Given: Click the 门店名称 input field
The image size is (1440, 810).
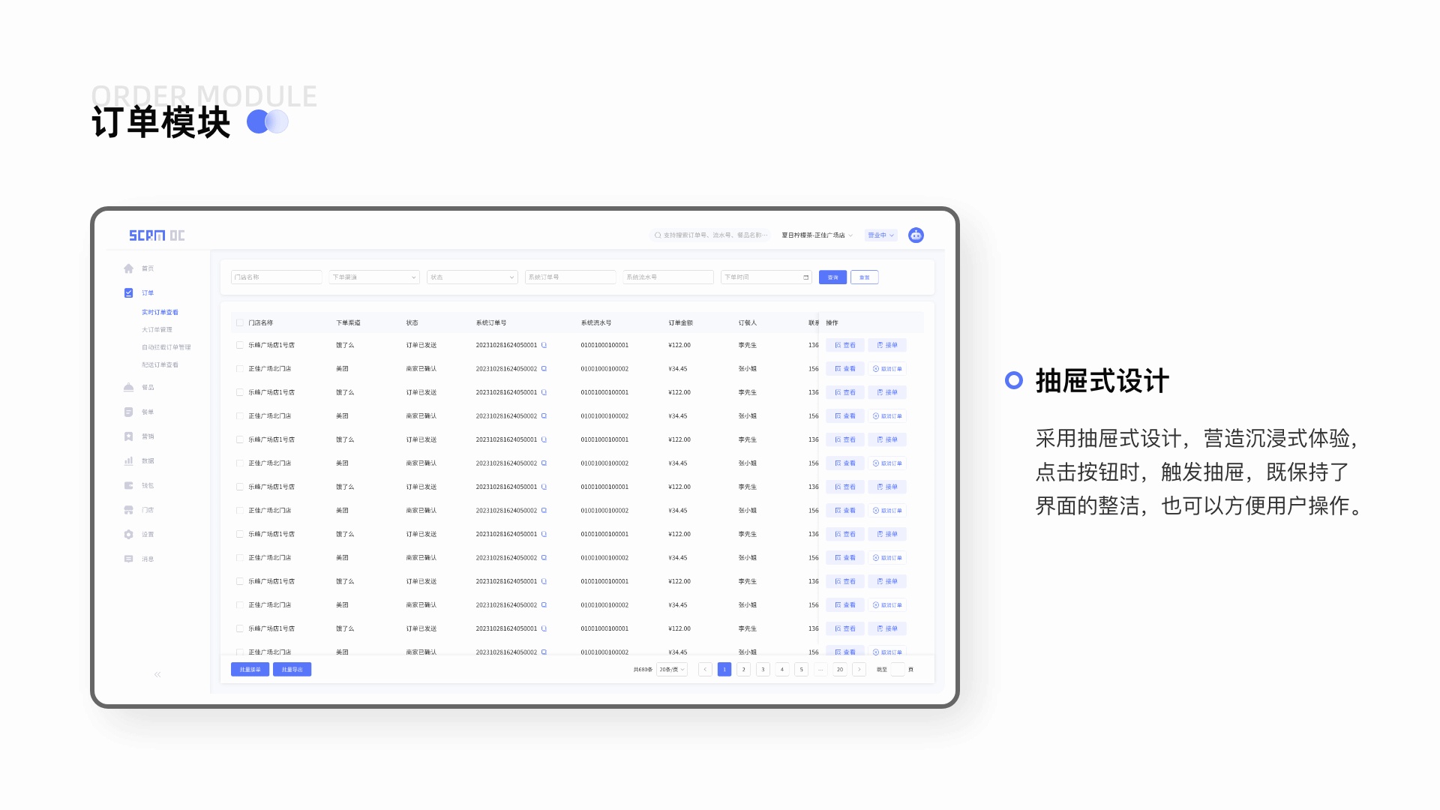Looking at the screenshot, I should pyautogui.click(x=276, y=277).
